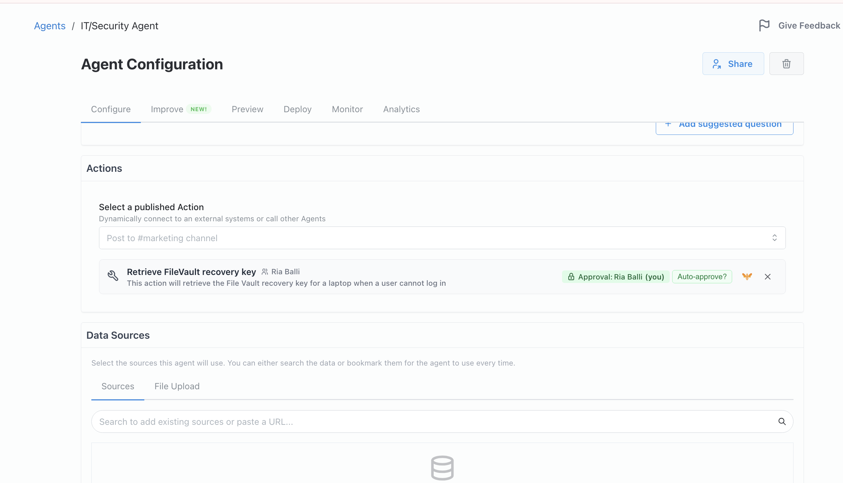
Task: Click the Retrieve FileVault recovery key title
Action: click(x=191, y=272)
